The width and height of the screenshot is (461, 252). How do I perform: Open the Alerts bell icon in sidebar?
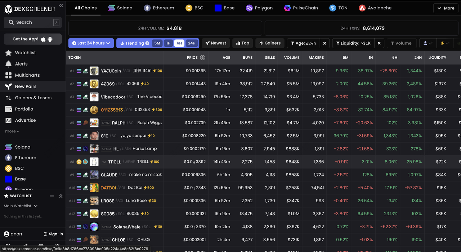click(x=8, y=64)
